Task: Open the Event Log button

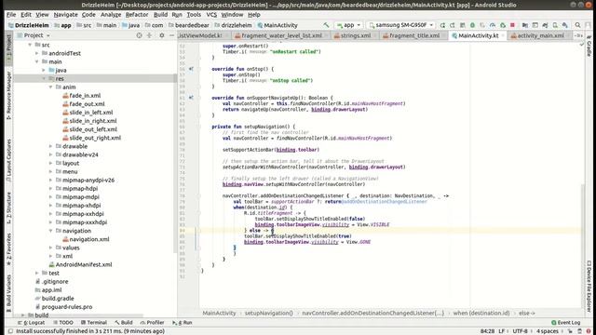Action: (565, 323)
